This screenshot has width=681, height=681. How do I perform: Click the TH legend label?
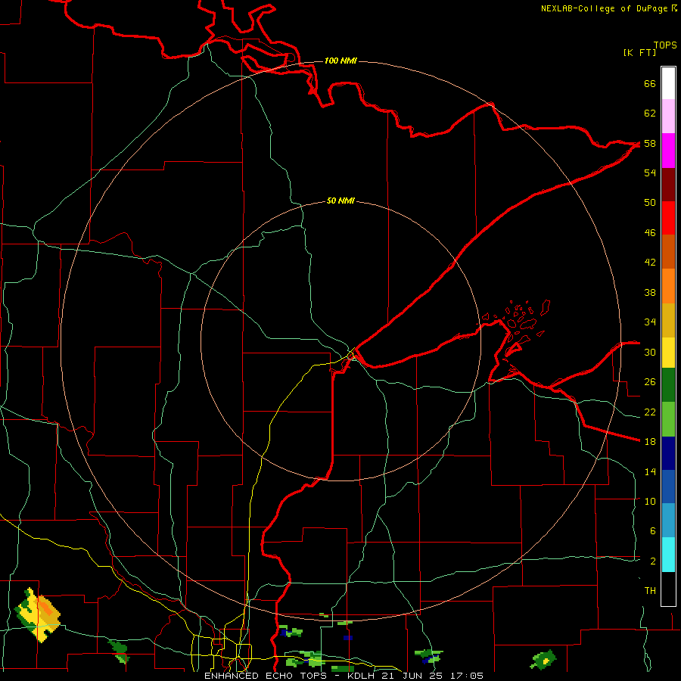[650, 591]
